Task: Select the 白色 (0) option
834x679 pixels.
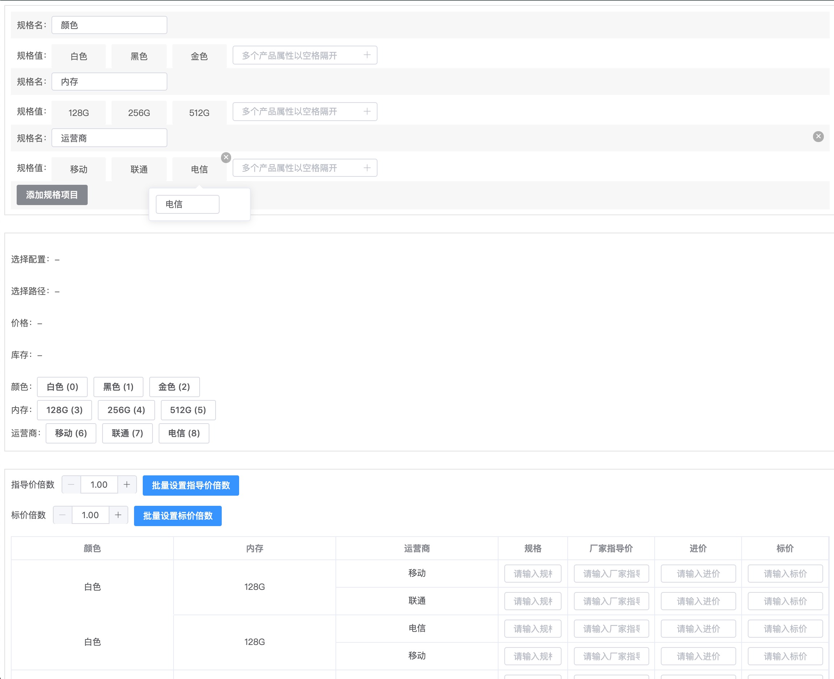Action: pyautogui.click(x=62, y=387)
